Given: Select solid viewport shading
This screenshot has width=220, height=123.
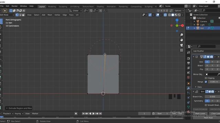Looking at the screenshot, I should point(173,15).
